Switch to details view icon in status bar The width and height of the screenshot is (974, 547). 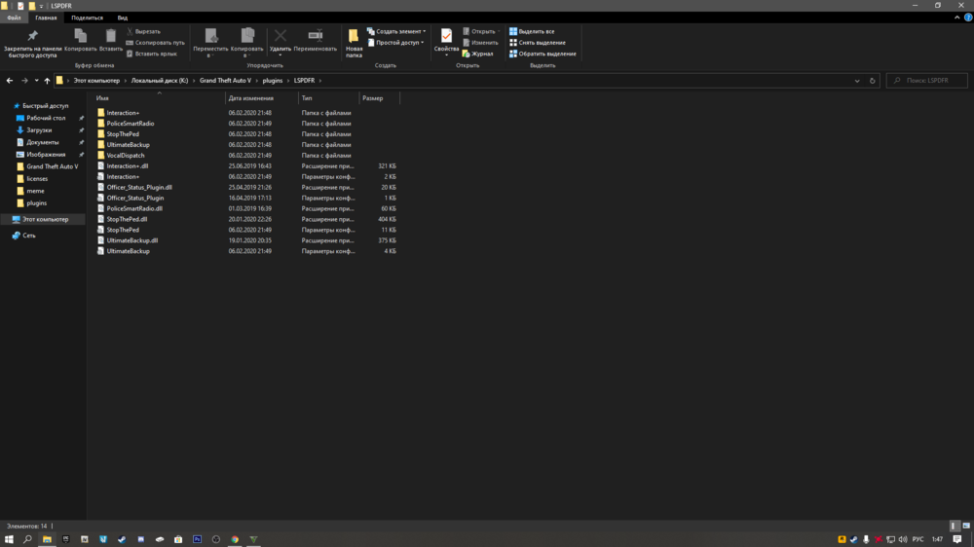(955, 526)
